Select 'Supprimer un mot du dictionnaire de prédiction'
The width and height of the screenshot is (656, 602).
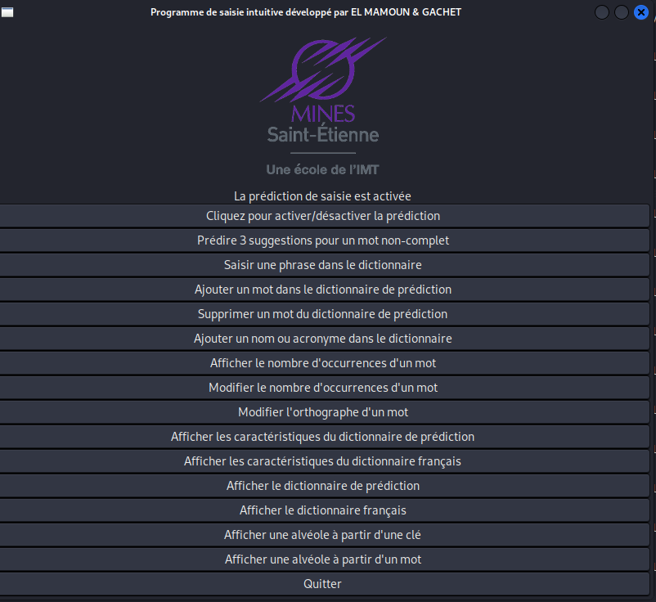[x=323, y=314]
